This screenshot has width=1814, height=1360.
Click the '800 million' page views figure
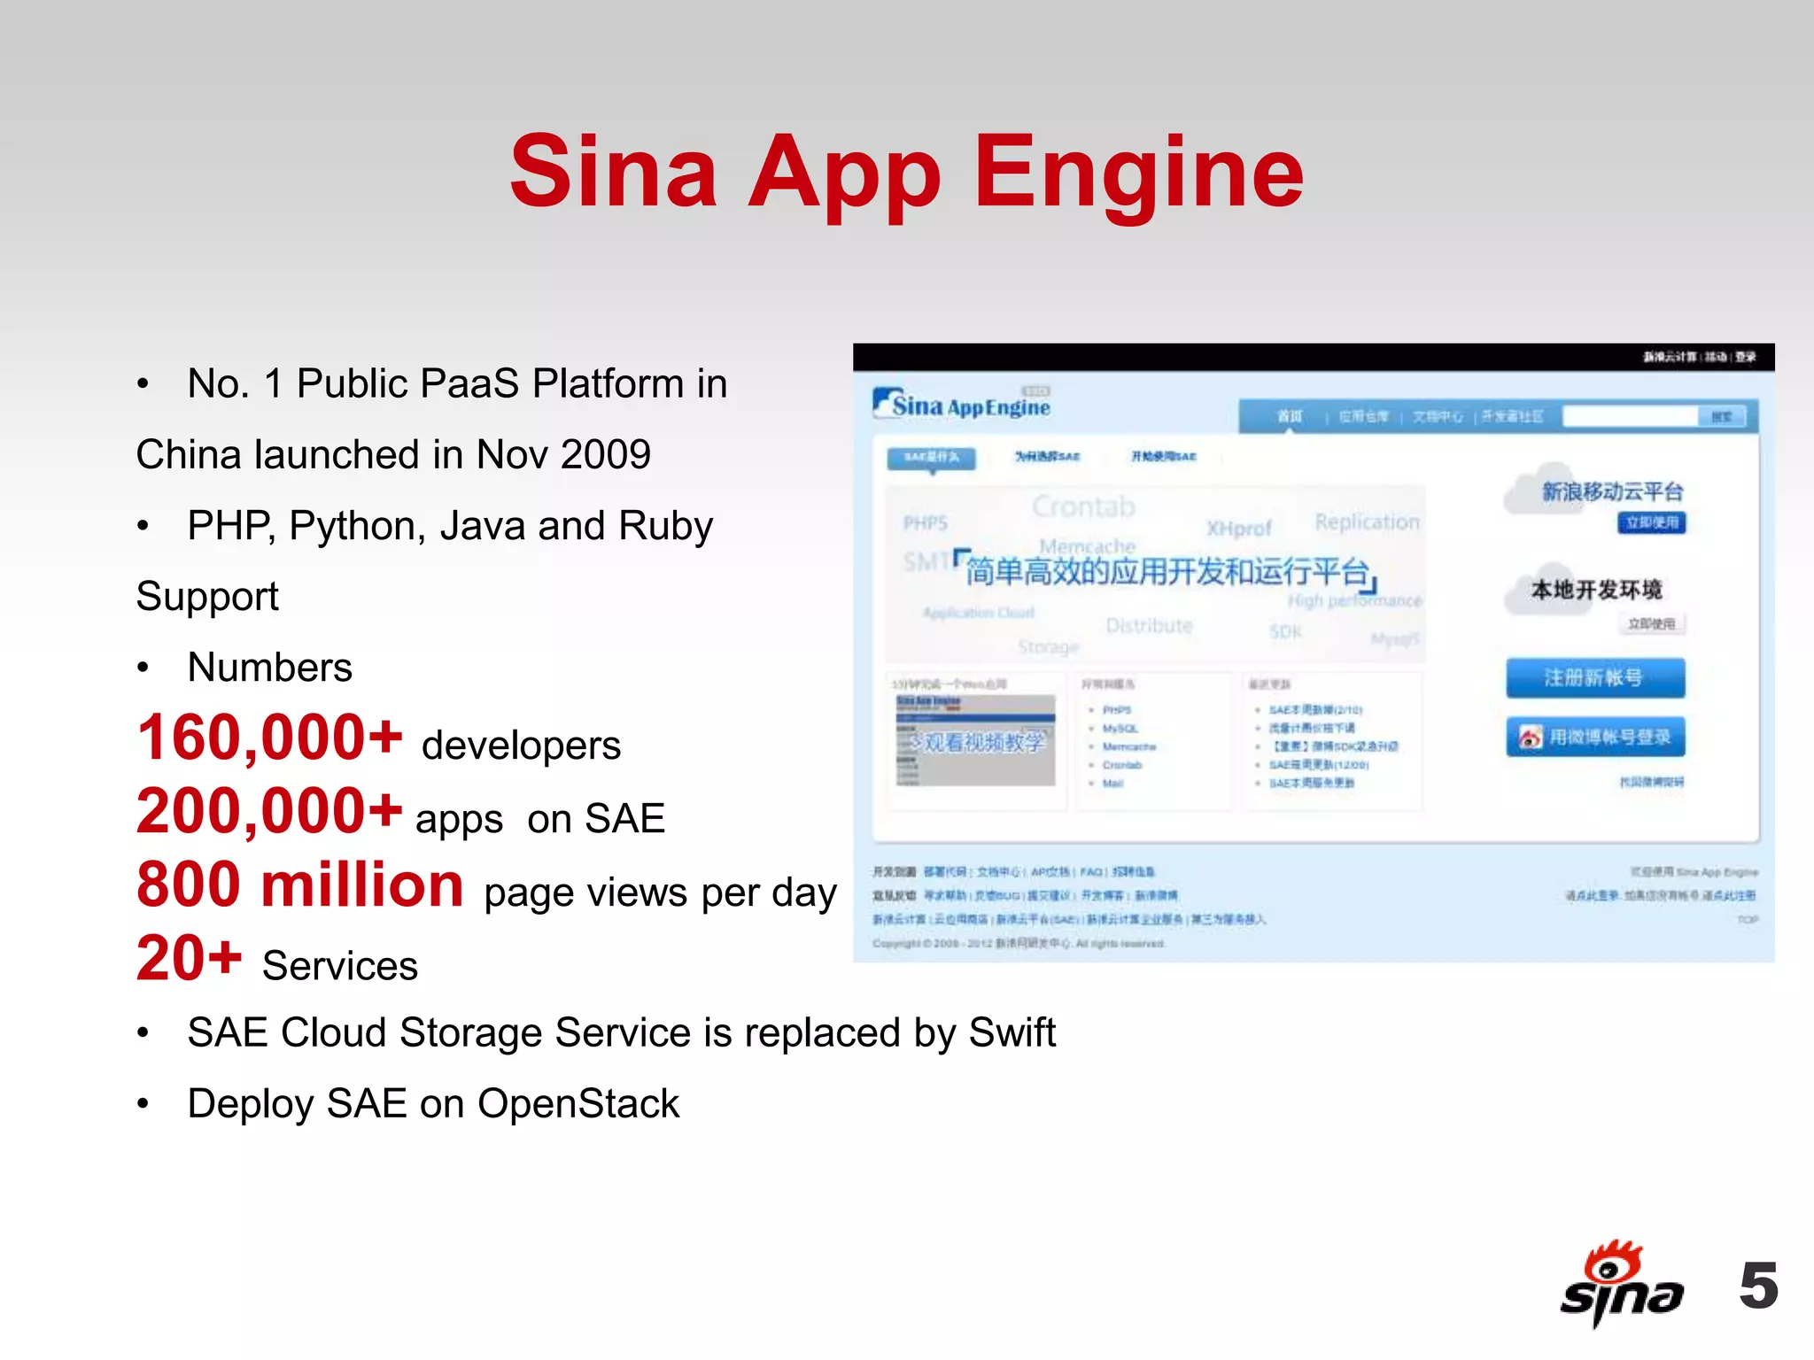coord(300,885)
